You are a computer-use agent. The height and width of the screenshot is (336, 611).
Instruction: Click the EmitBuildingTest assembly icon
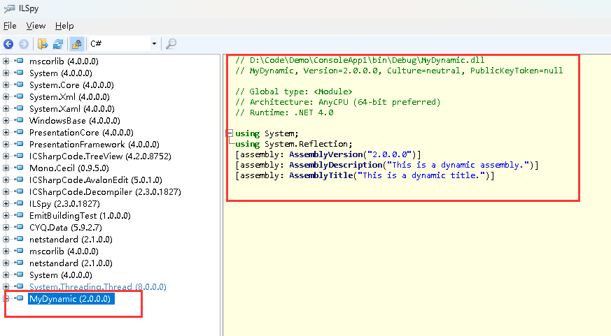19,215
